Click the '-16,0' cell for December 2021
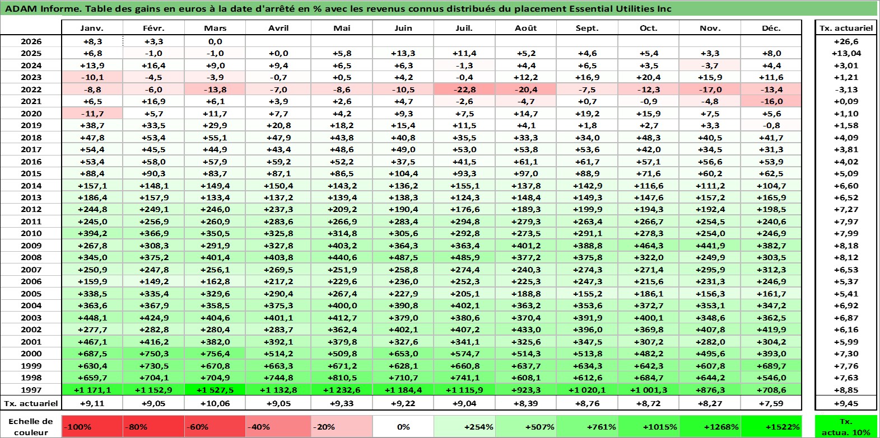 (771, 101)
